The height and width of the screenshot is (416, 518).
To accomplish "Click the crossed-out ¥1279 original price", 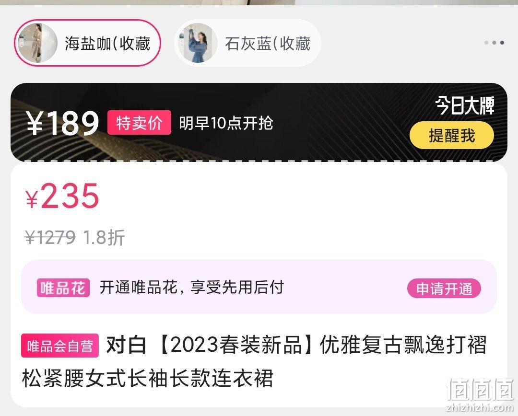I will click(x=50, y=237).
